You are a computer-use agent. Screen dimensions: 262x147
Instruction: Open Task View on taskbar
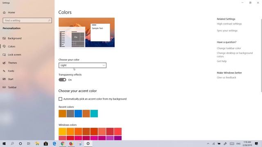pyautogui.click(x=29, y=143)
